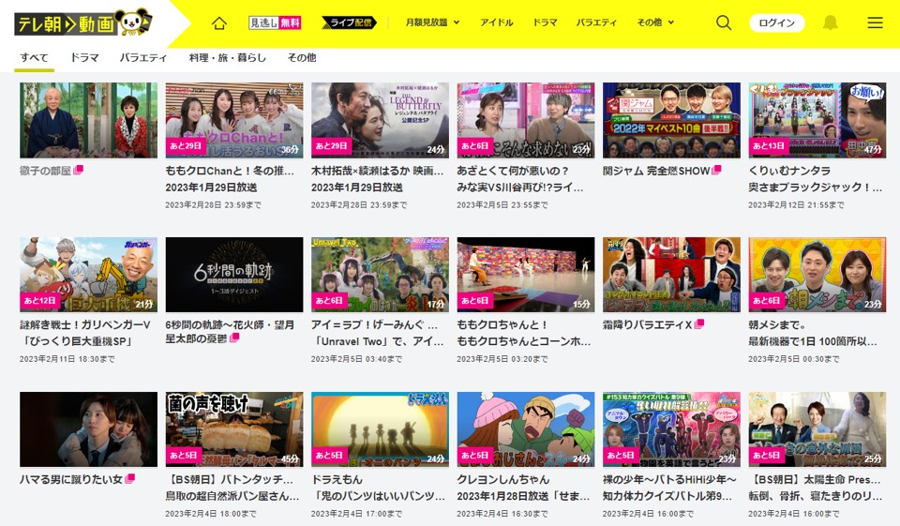900x526 pixels.
Task: Open 徹子の部屋 thumbnail
Action: click(x=88, y=120)
